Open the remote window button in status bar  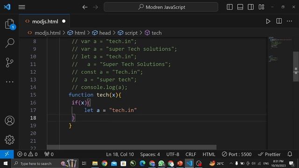click(7, 154)
